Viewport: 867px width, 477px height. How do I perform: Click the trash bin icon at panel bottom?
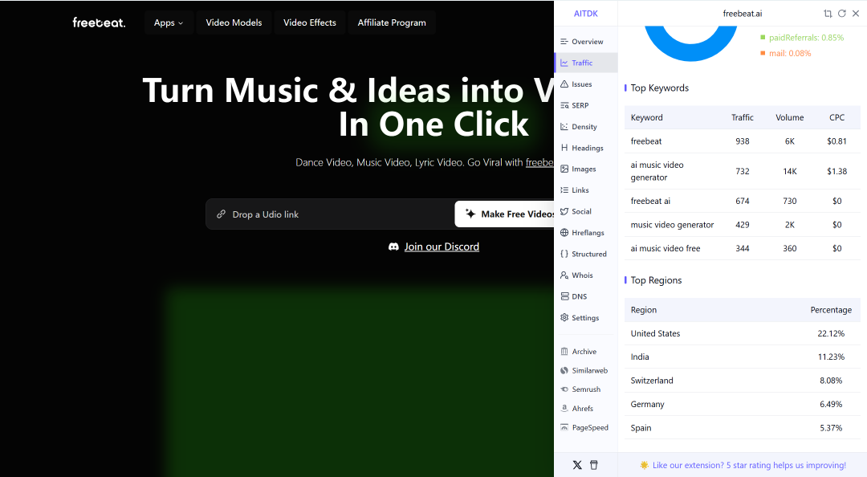click(x=594, y=465)
